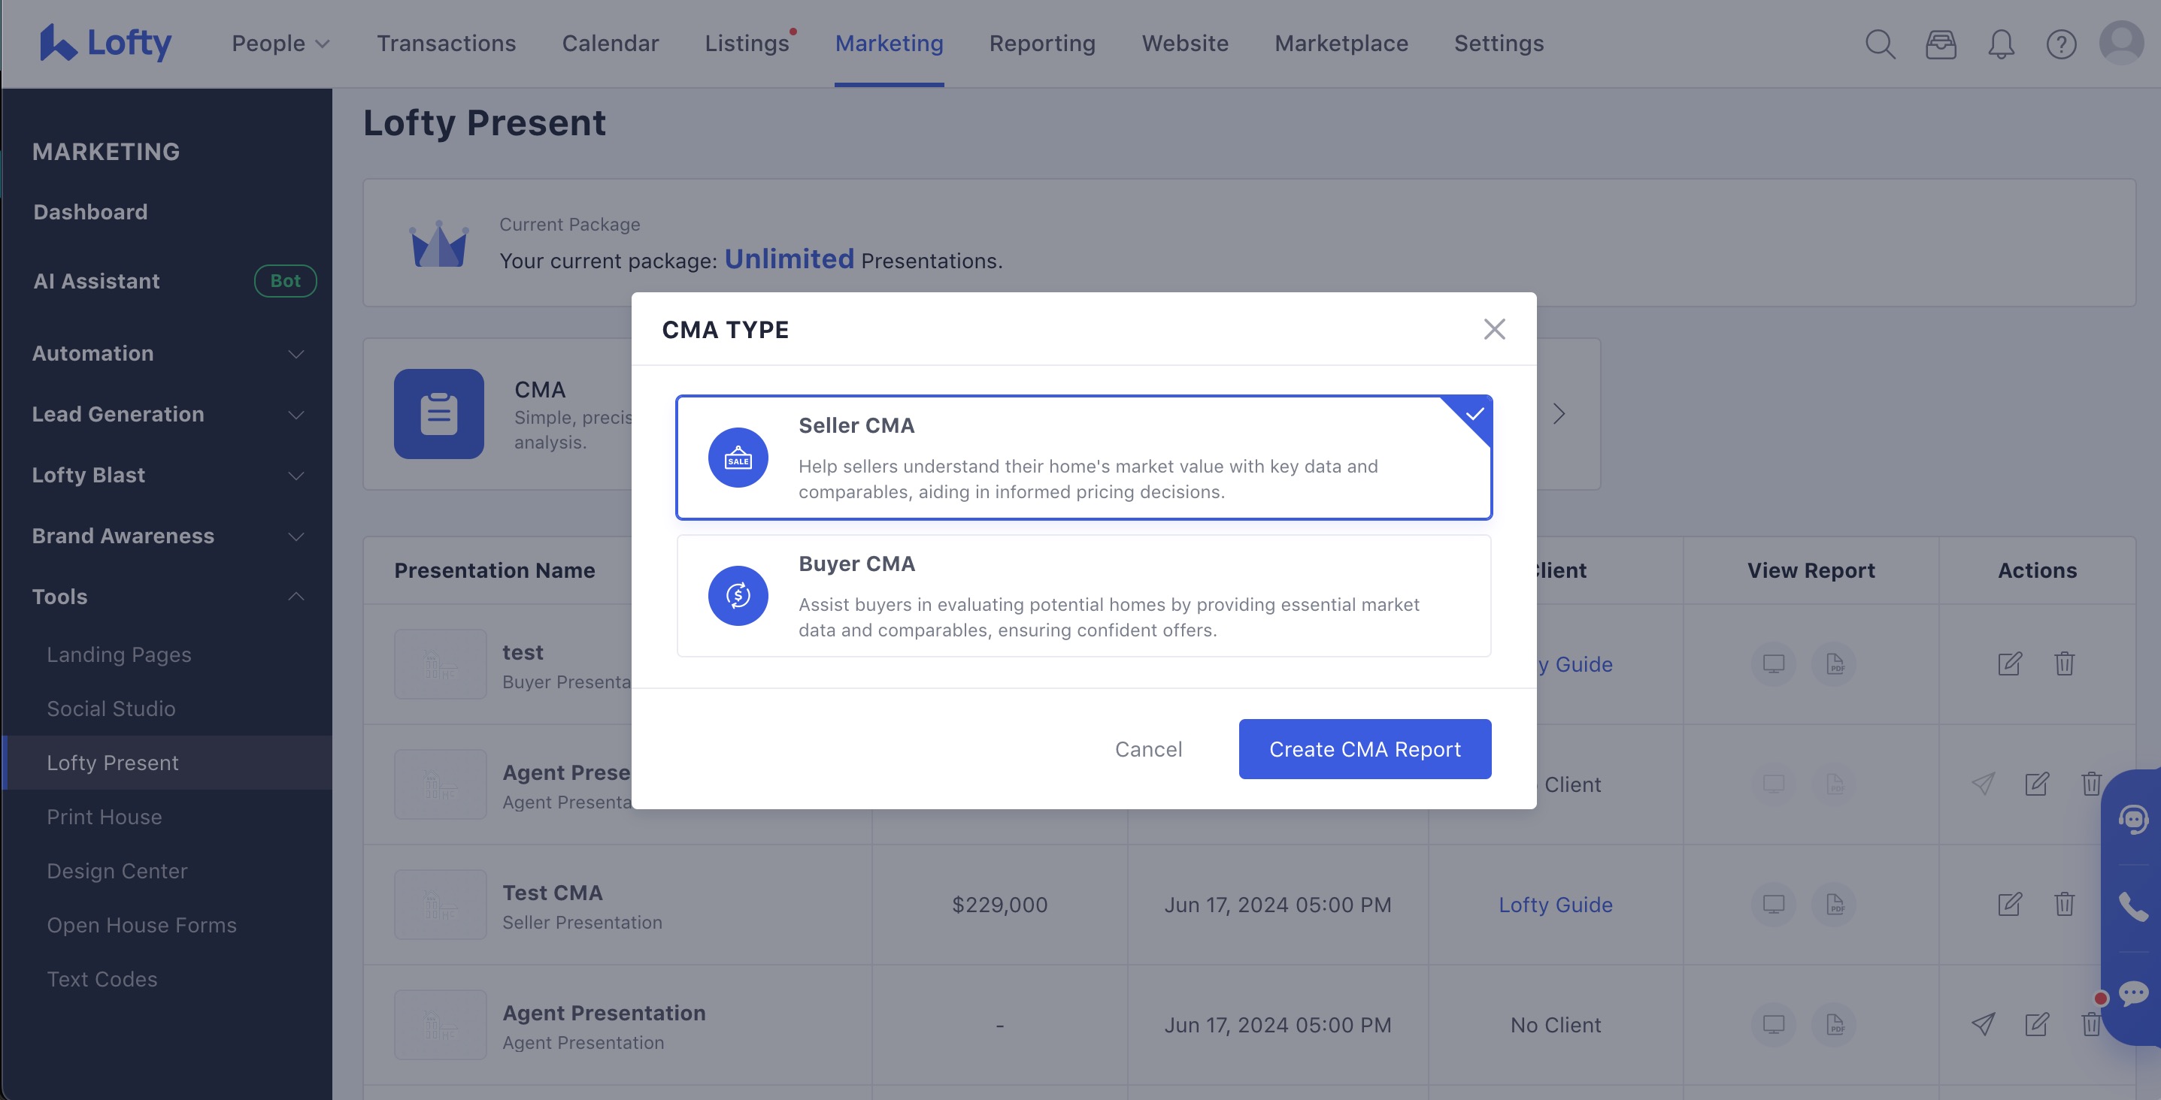
Task: Open the support agent headset widget
Action: pos(2133,819)
